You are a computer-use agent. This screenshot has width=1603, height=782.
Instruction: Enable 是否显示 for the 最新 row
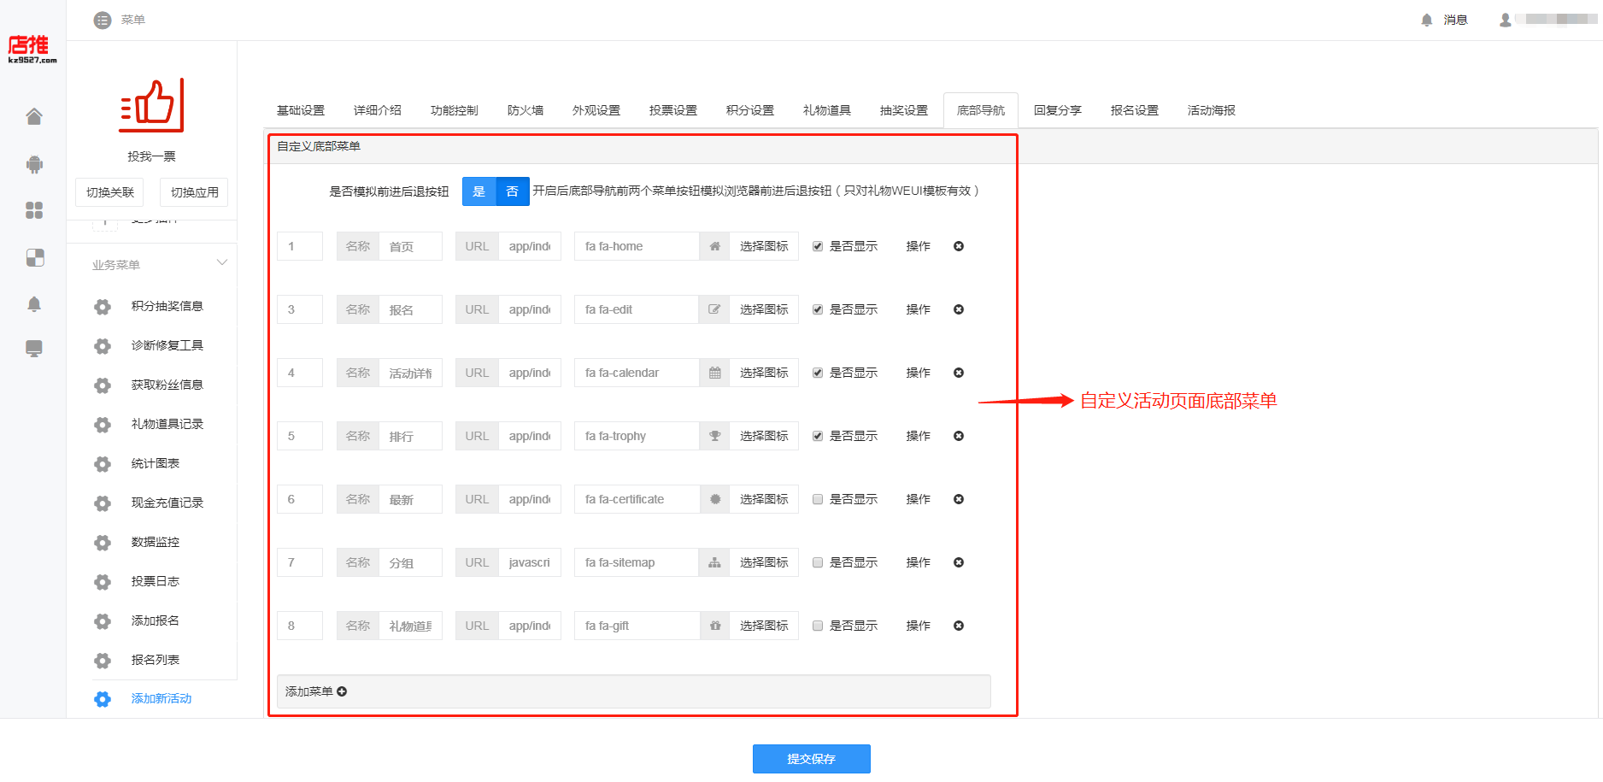818,499
